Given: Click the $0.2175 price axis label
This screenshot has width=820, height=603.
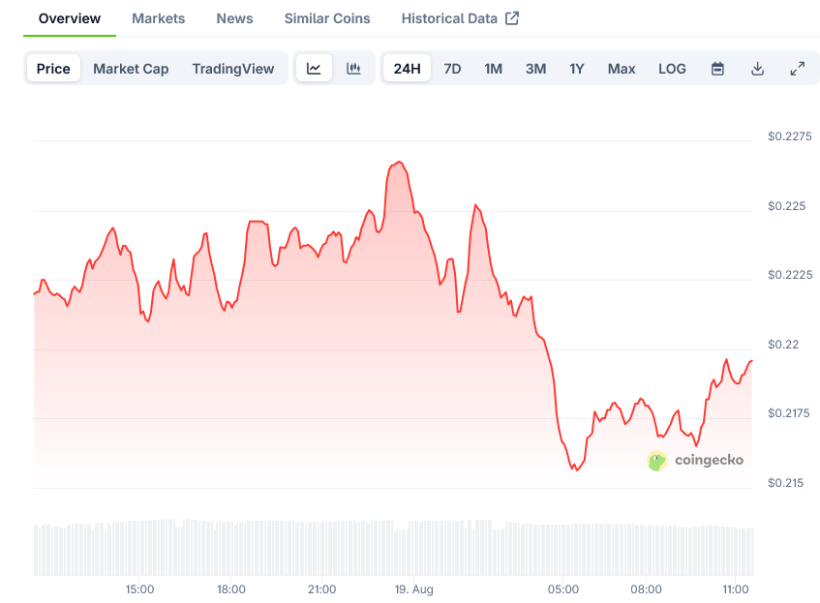Looking at the screenshot, I should 789,413.
